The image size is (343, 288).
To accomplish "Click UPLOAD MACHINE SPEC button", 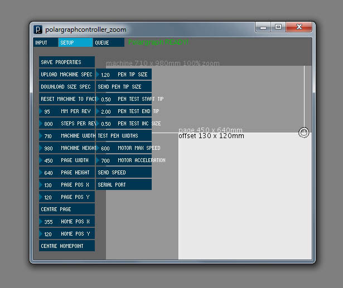I will pos(67,74).
